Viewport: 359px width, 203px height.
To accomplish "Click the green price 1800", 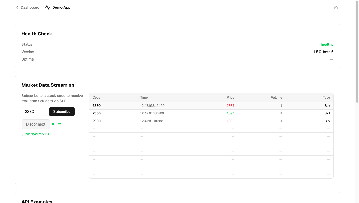I will [x=230, y=113].
